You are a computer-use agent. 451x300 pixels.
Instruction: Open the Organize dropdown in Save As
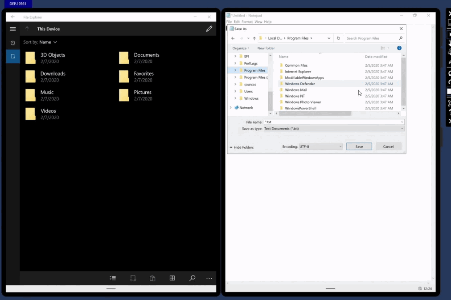241,48
